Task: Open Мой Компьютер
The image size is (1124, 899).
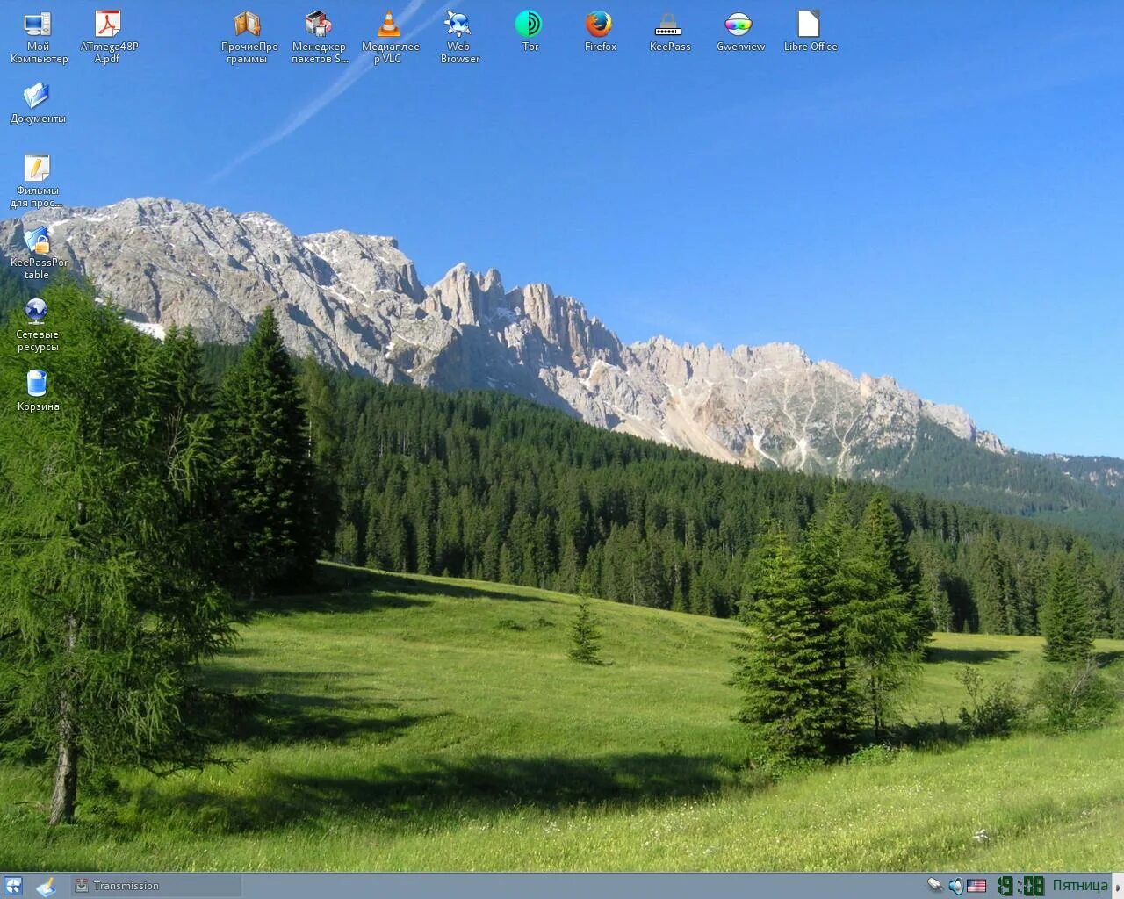Action: click(x=36, y=24)
